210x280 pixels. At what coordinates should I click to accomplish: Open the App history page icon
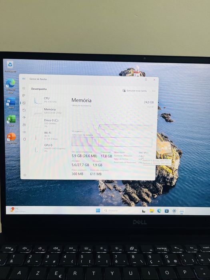coord(24,110)
